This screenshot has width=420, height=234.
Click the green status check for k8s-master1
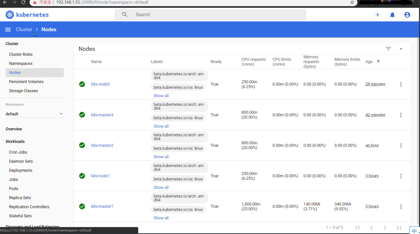tap(82, 206)
